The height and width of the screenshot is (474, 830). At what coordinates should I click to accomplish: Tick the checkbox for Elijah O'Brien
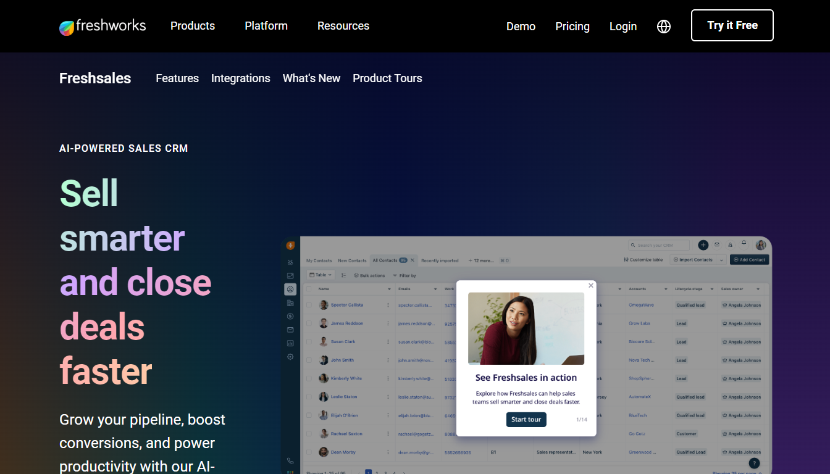pyautogui.click(x=309, y=415)
